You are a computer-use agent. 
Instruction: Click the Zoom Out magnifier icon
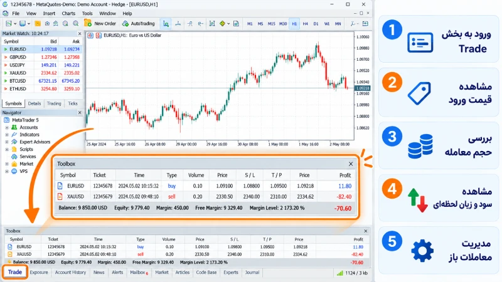point(75,24)
